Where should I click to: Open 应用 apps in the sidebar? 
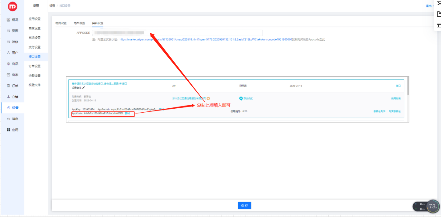tap(13, 130)
